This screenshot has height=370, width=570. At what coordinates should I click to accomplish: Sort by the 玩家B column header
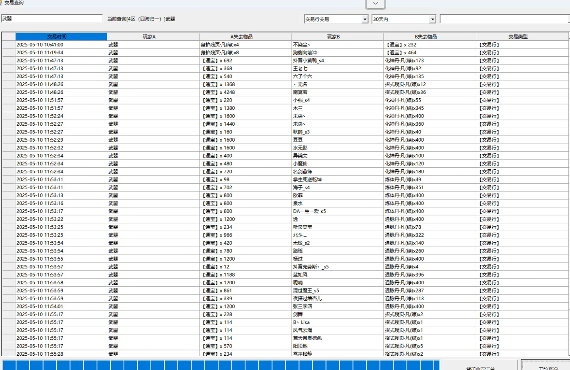[338, 37]
